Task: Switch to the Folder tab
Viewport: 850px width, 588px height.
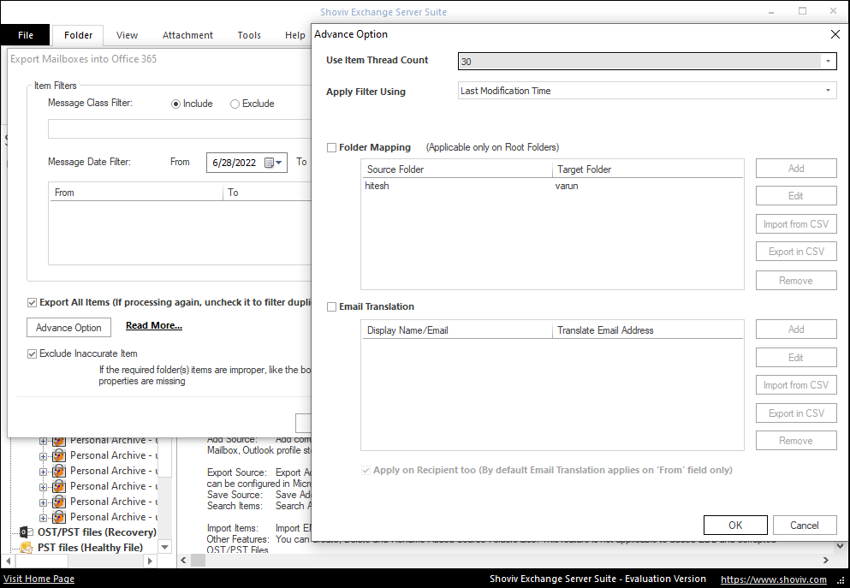Action: tap(78, 35)
